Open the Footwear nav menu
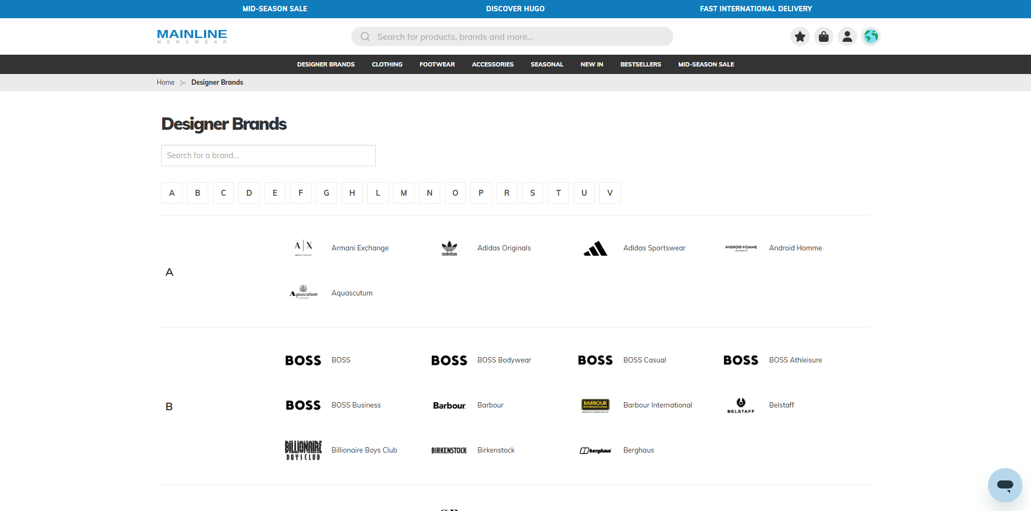The image size is (1031, 511). 437,64
